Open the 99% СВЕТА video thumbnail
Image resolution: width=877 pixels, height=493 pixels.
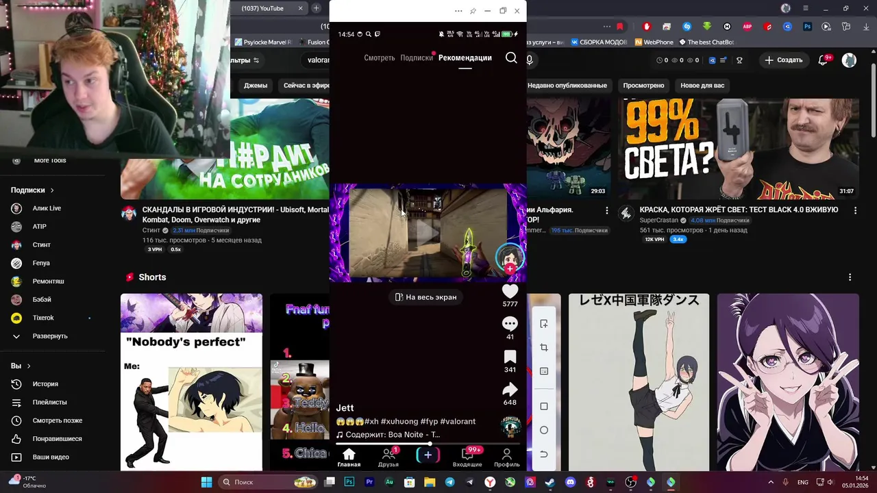coord(739,149)
